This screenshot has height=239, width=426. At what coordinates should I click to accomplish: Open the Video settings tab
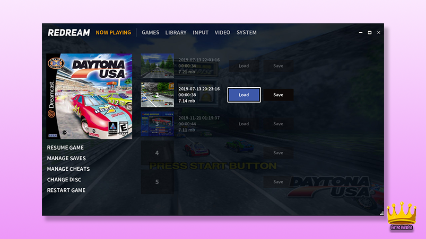(x=222, y=32)
